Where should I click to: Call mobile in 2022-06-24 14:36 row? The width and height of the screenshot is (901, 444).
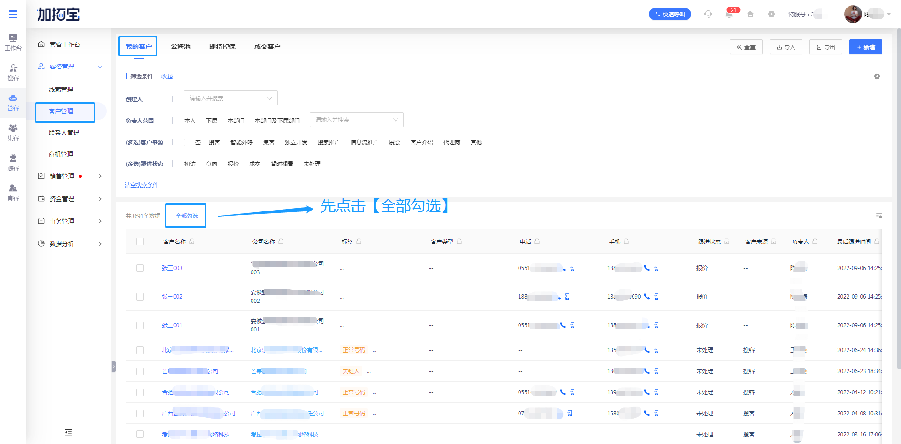coord(647,350)
